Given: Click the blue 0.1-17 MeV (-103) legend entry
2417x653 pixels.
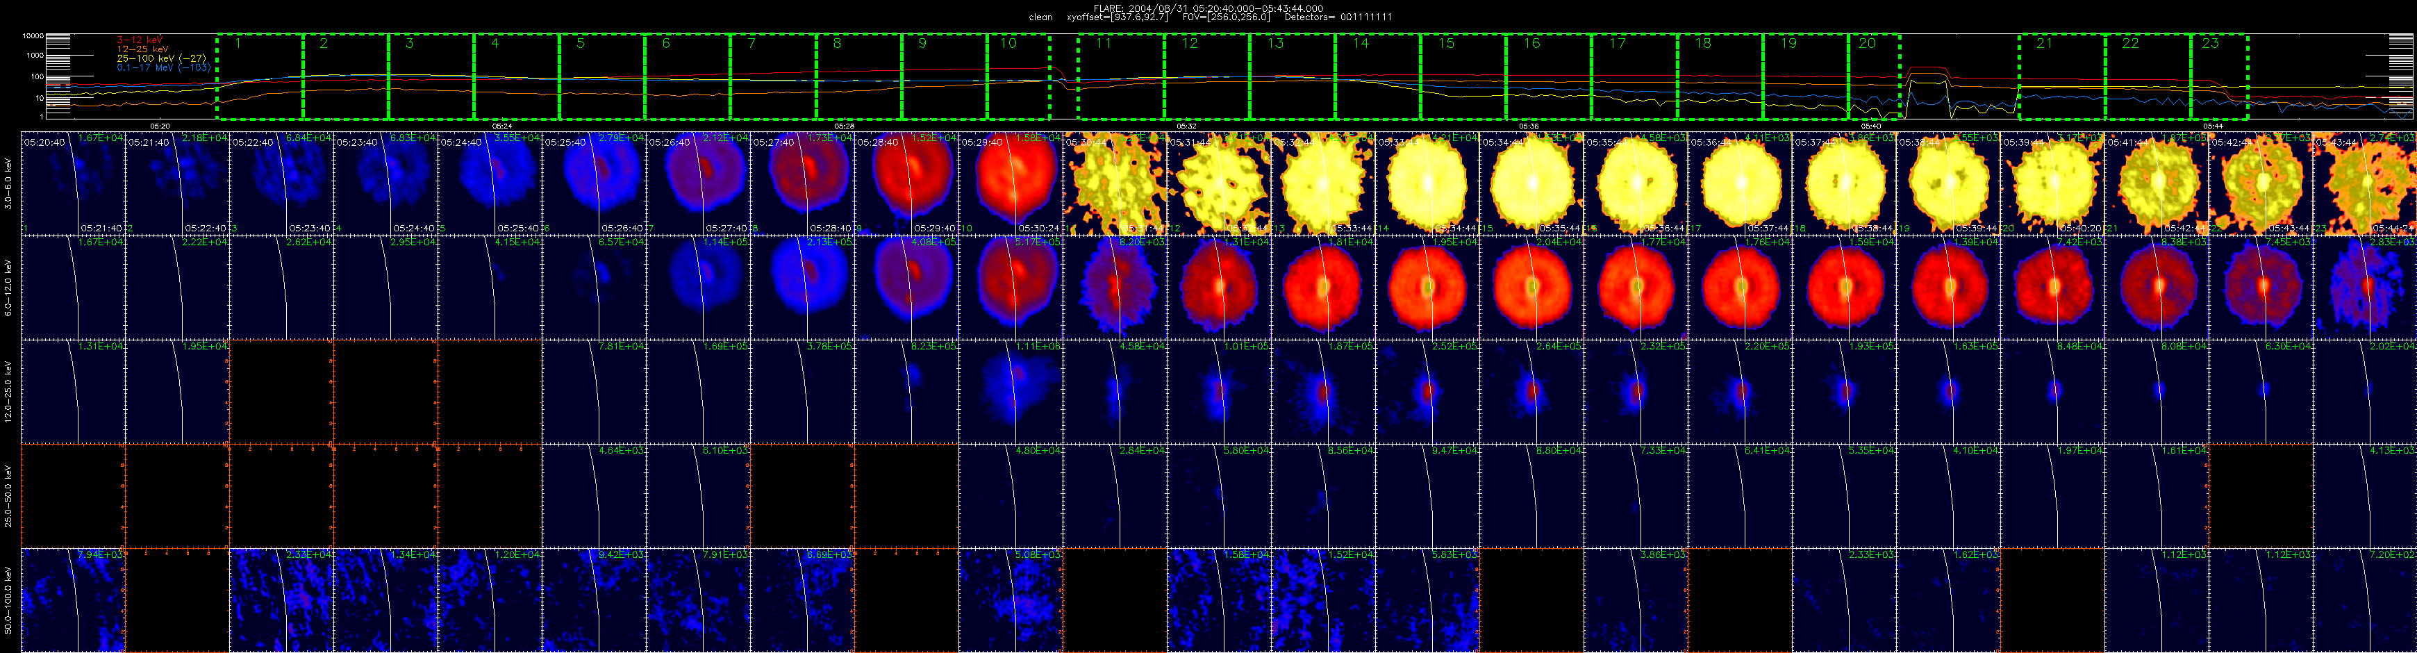Looking at the screenshot, I should pyautogui.click(x=163, y=67).
